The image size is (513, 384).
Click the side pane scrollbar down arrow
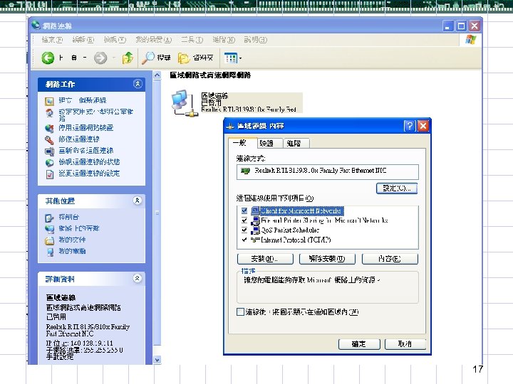point(157,360)
